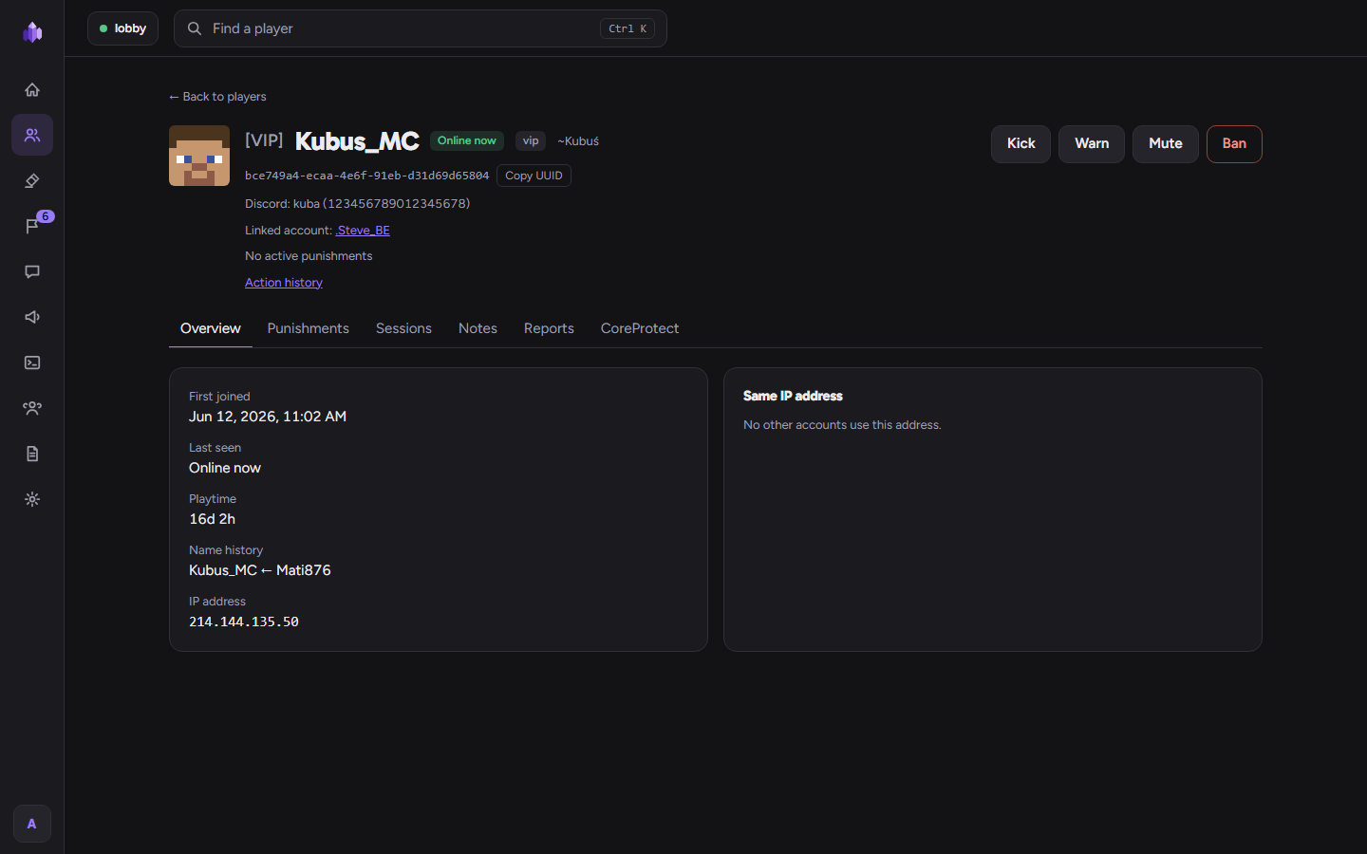Click the purple app logo icon
Viewport: 1367px width, 854px height.
click(x=32, y=32)
